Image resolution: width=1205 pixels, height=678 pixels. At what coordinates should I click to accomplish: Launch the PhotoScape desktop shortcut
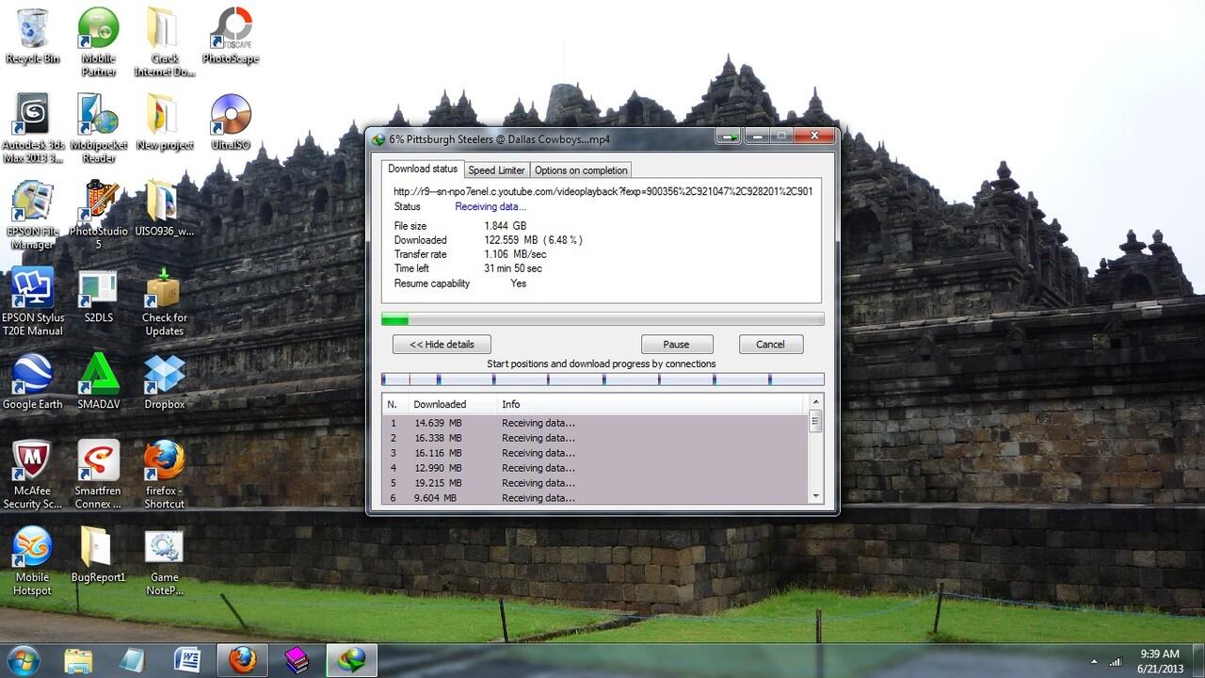[x=231, y=36]
